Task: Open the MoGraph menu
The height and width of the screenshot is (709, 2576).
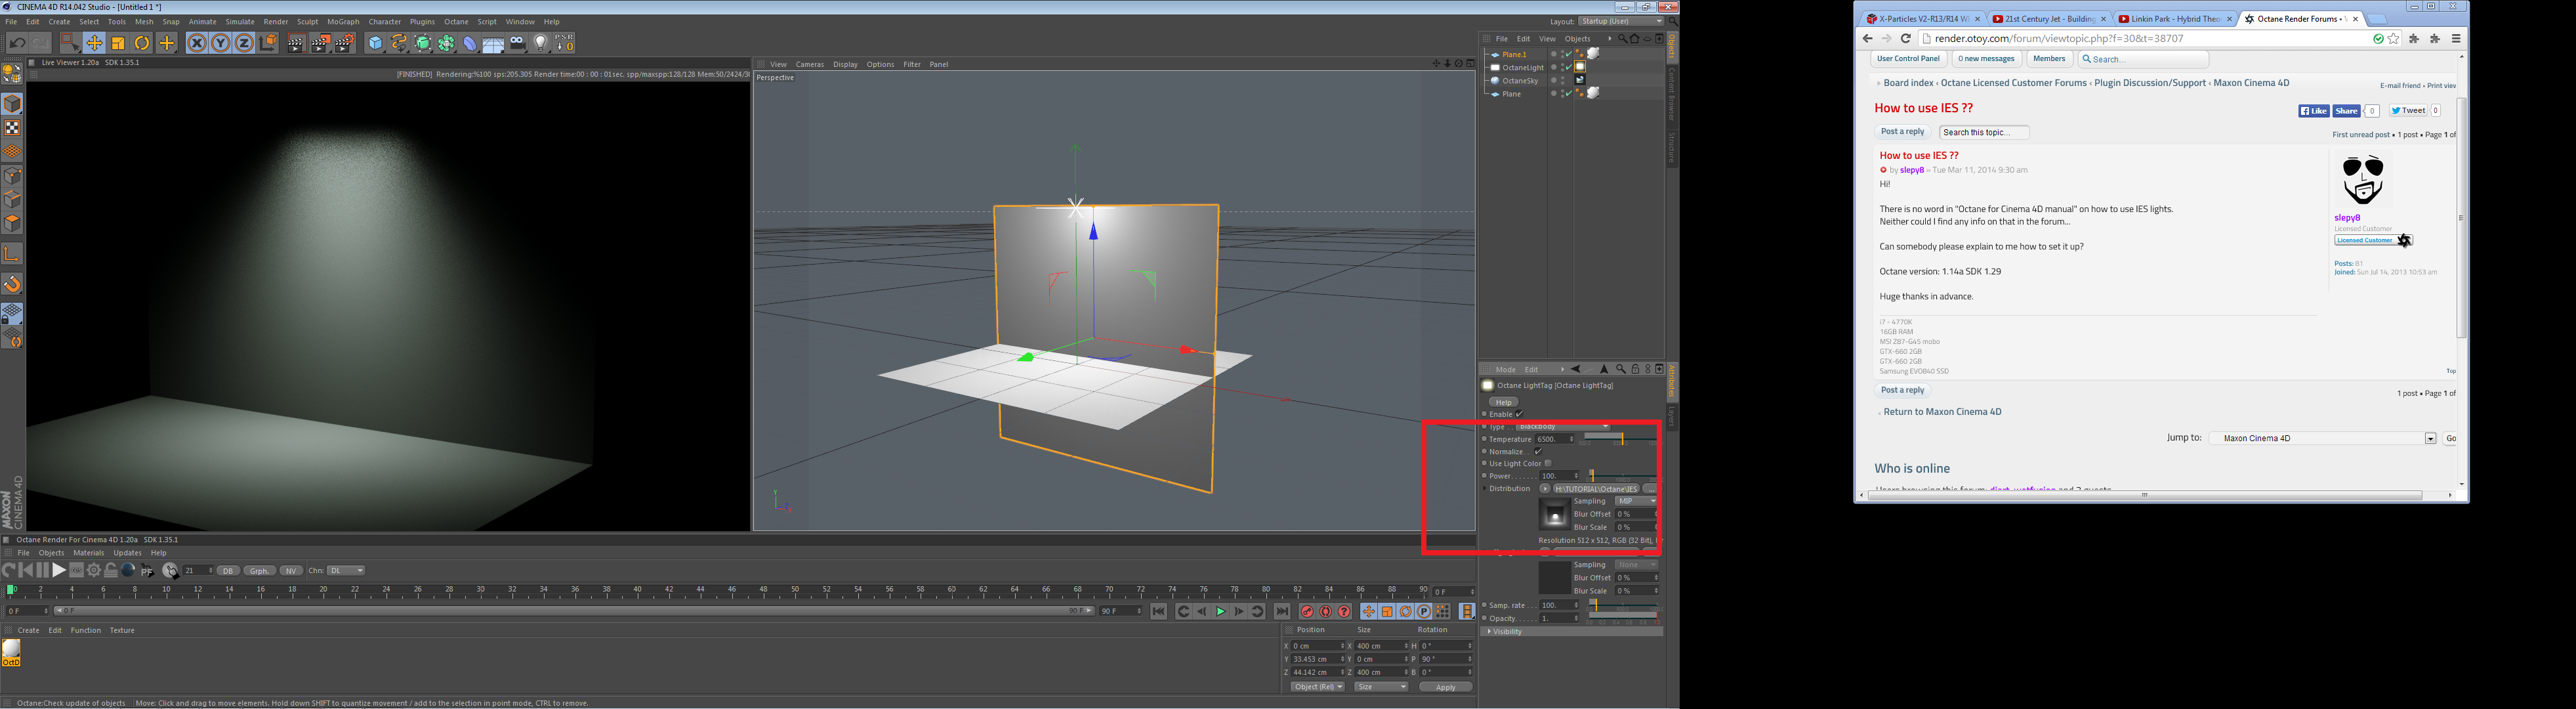Action: (343, 21)
